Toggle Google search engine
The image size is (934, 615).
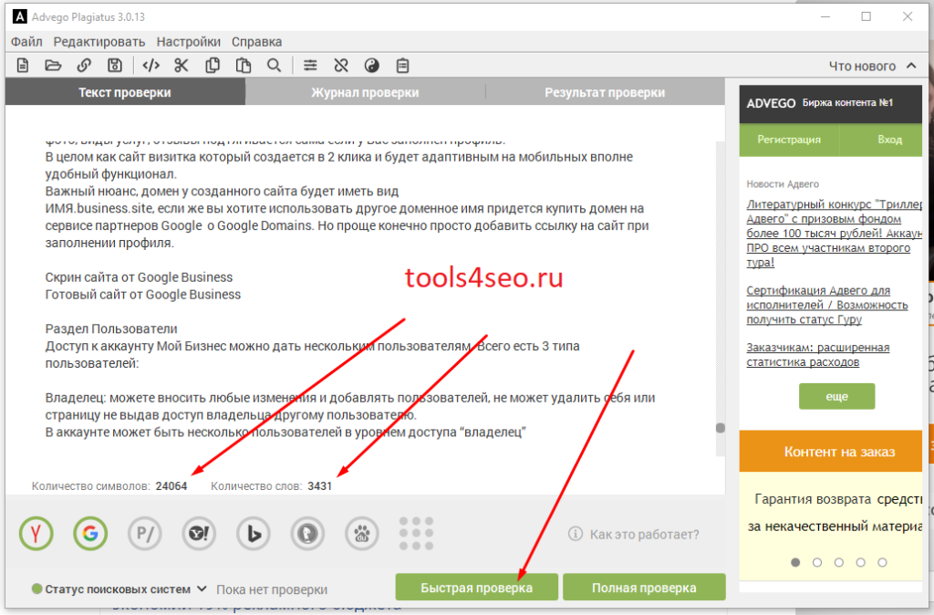click(x=90, y=534)
